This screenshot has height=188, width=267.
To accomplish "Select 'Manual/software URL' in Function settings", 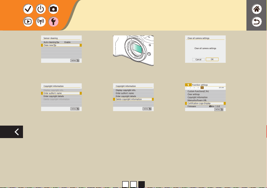I will [x=205, y=100].
